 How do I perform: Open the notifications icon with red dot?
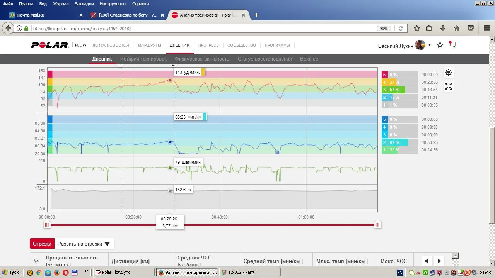tap(452, 45)
